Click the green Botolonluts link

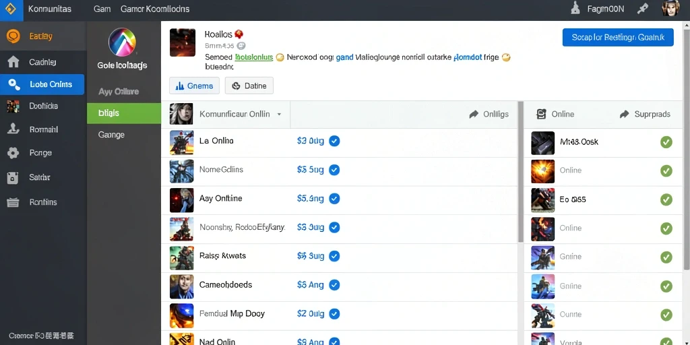254,57
